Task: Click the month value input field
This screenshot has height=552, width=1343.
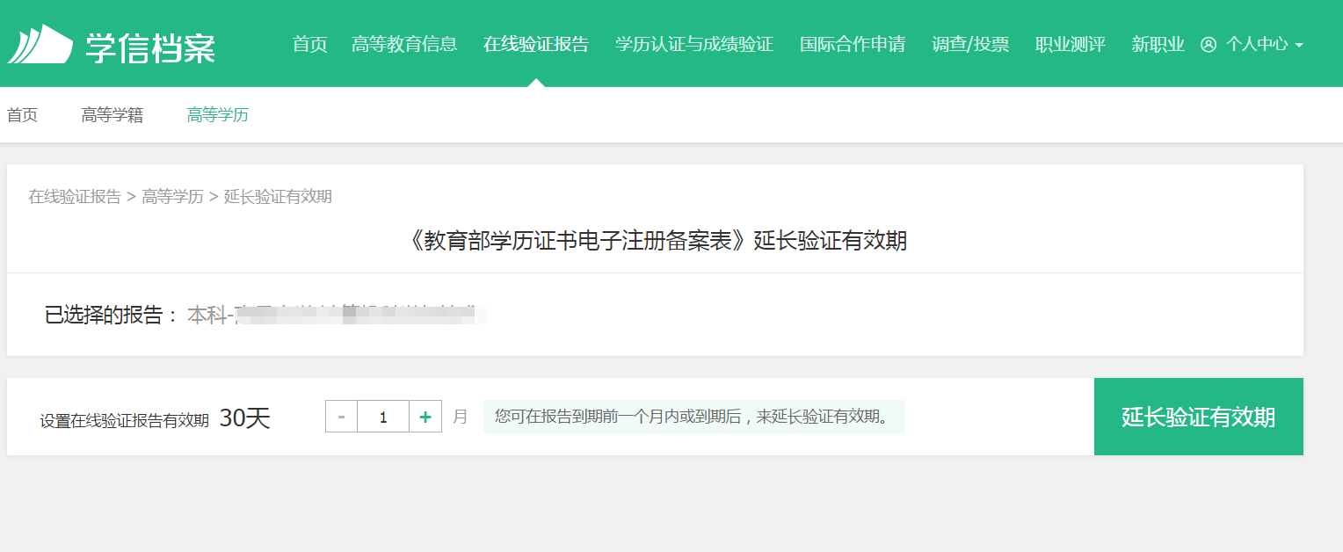Action: tap(383, 417)
